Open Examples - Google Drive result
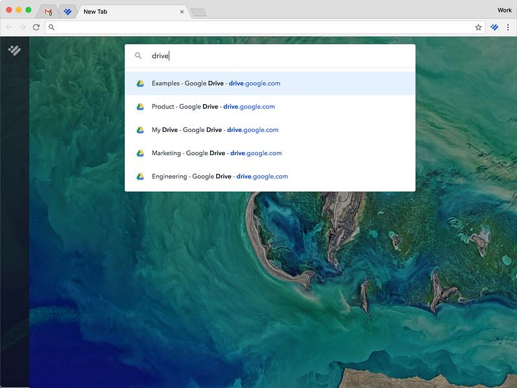The width and height of the screenshot is (517, 388). coord(270,83)
